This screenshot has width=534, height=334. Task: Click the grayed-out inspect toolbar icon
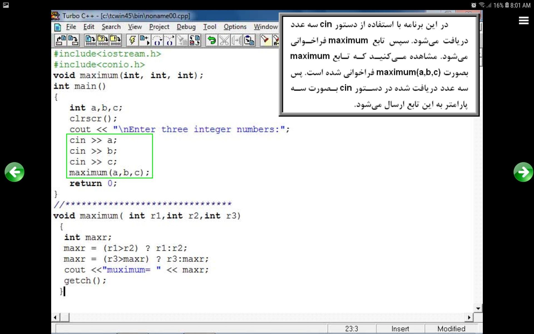[x=182, y=40]
